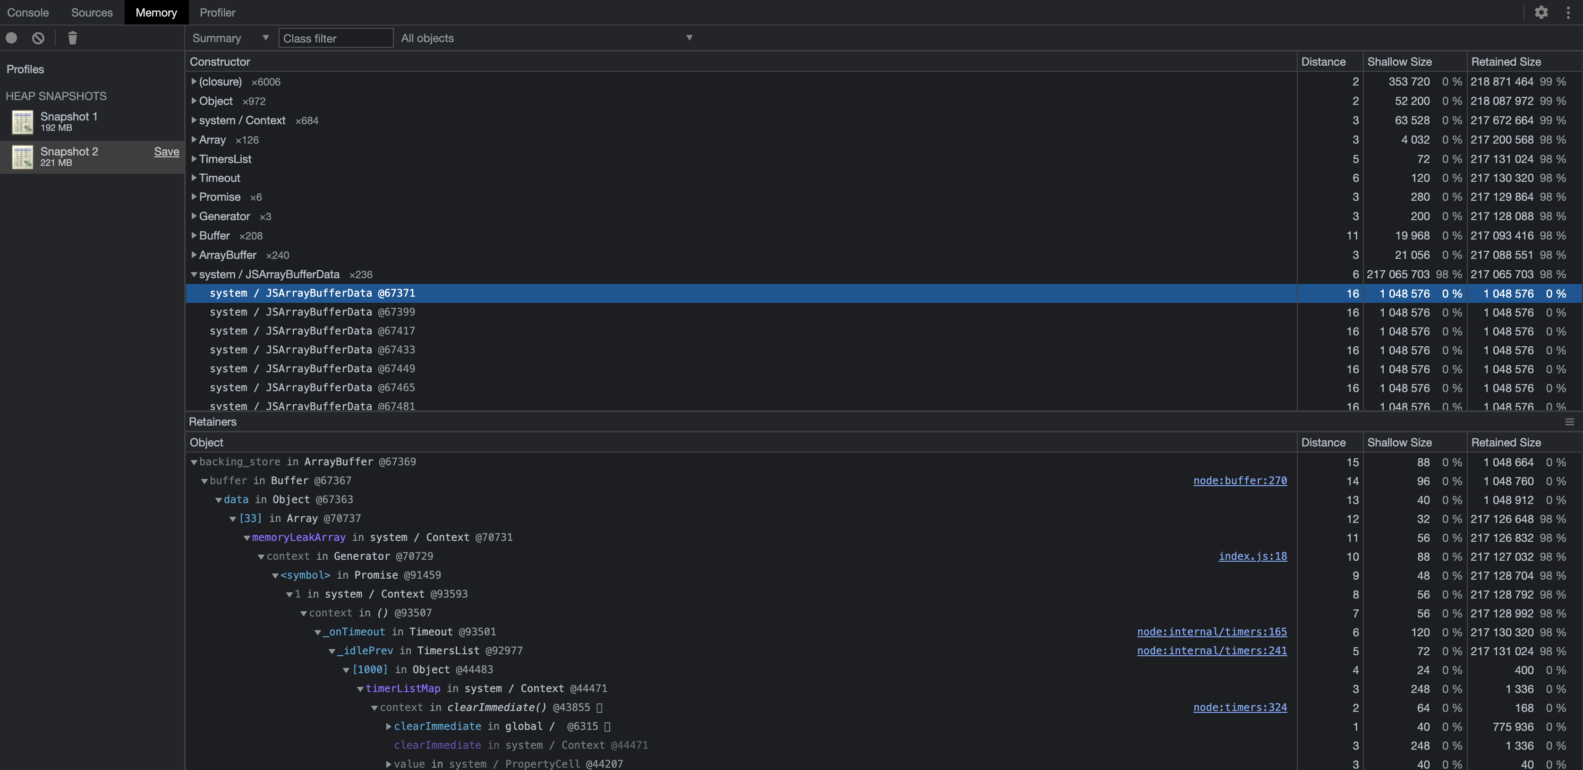Open the All objects filter dropdown
Viewport: 1583px width, 770px height.
pyautogui.click(x=547, y=38)
